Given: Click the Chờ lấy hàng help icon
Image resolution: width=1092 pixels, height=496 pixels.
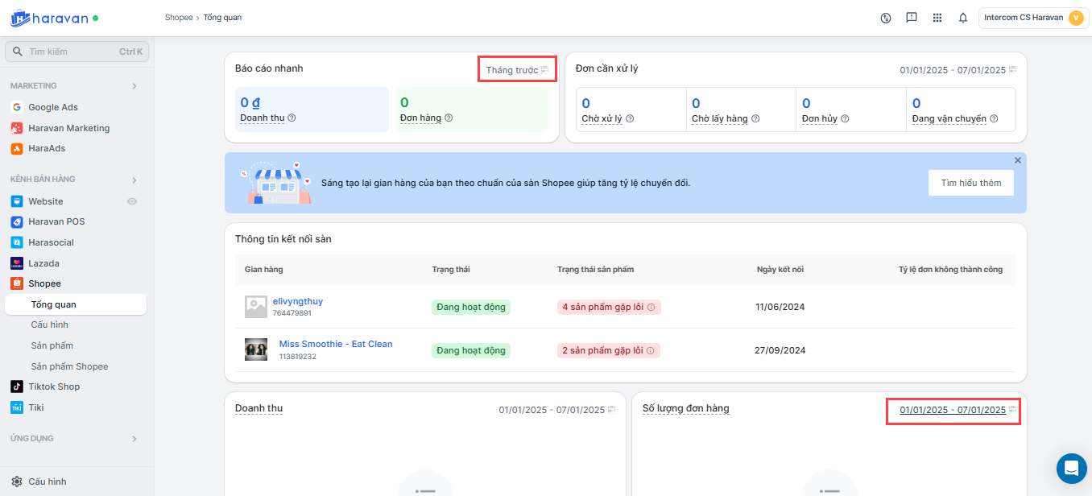Looking at the screenshot, I should 755,118.
